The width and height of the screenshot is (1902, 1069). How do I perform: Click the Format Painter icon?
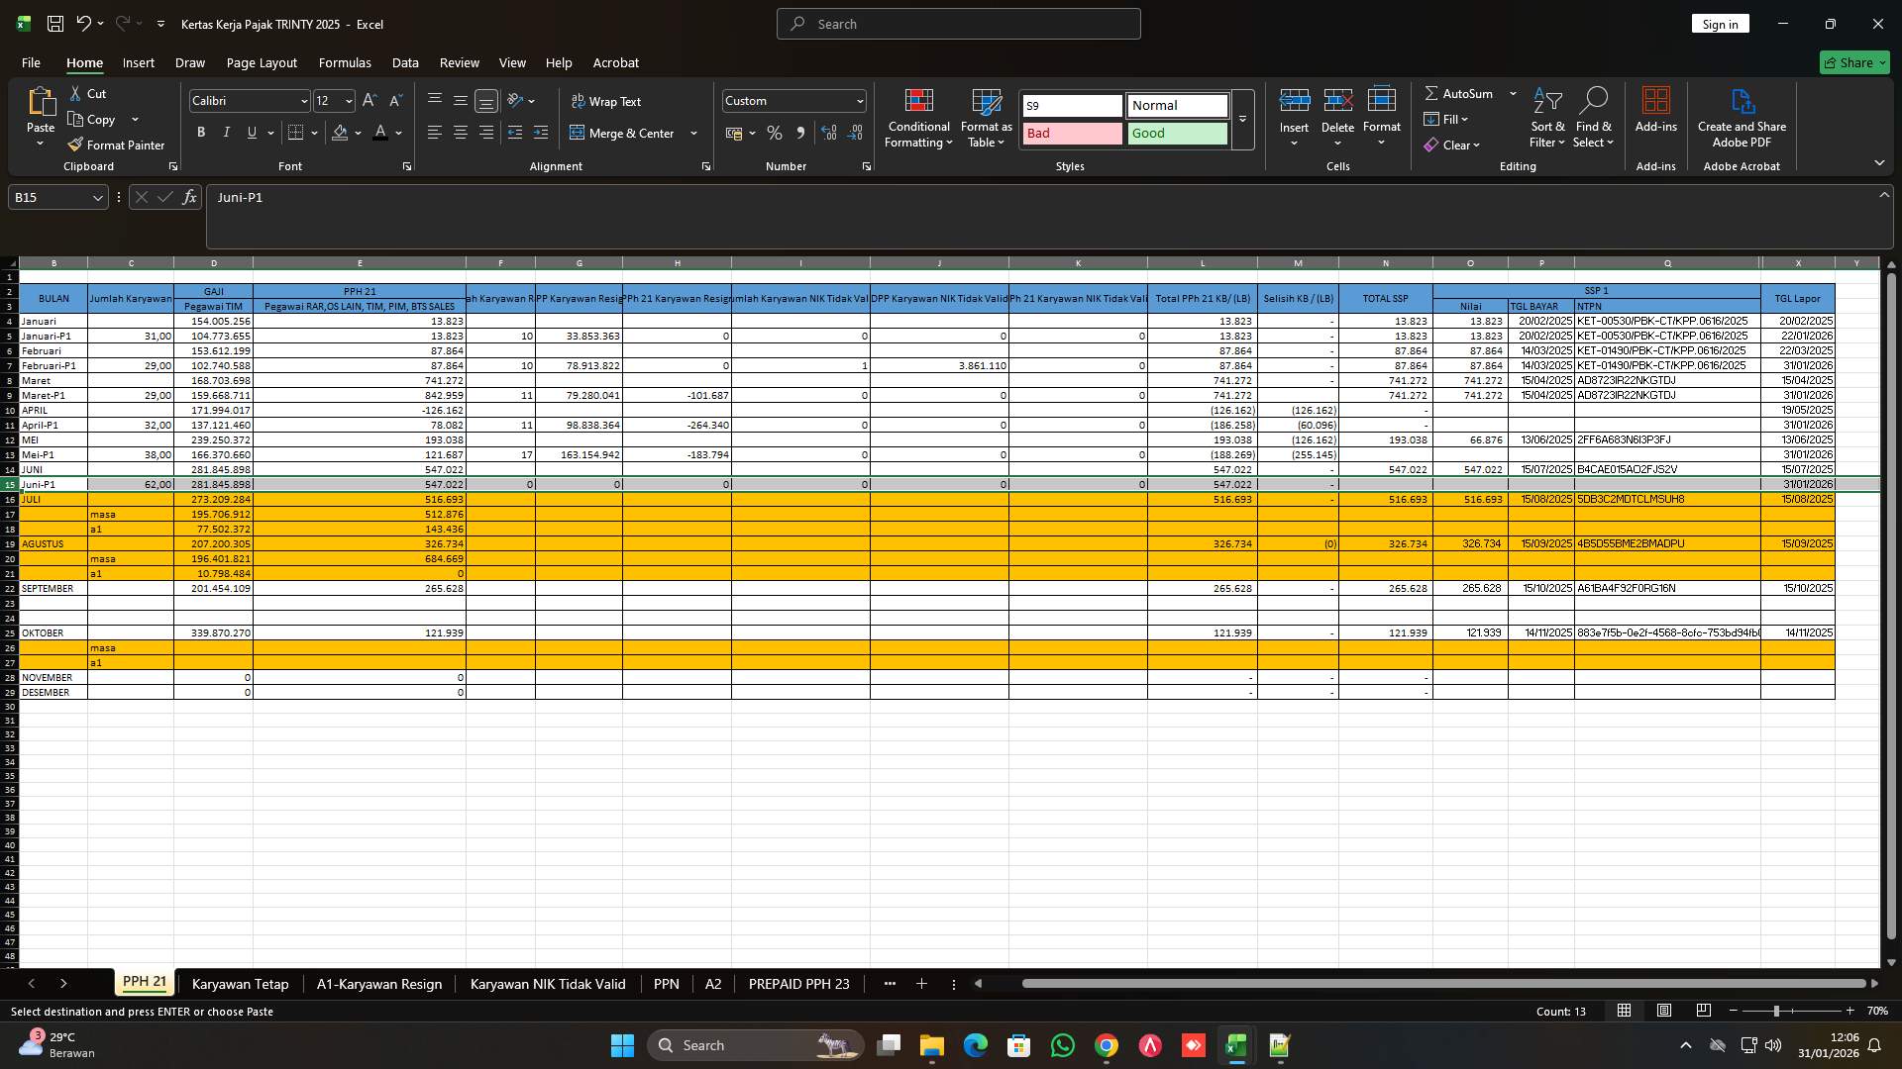tap(116, 145)
